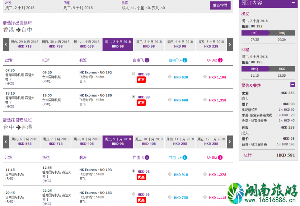Select 自由飞 HKD 98 fare for UO 192
300x206 pixels.
tap(133, 74)
